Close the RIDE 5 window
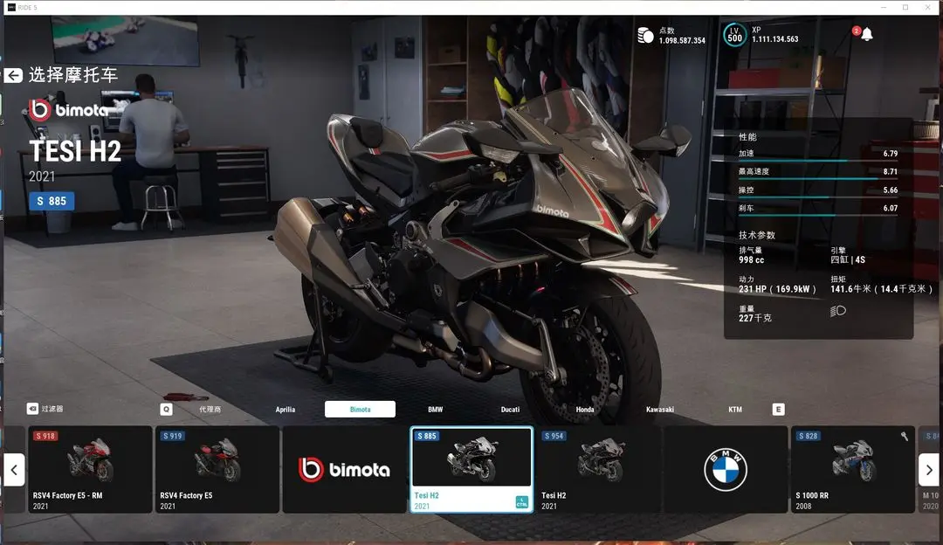 [x=928, y=7]
